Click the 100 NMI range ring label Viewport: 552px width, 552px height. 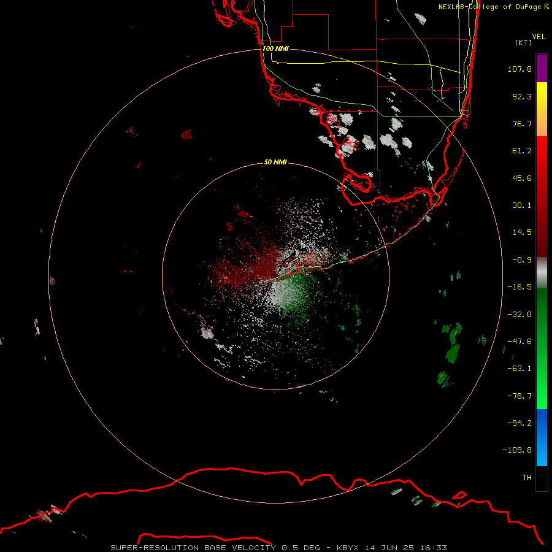pos(275,48)
